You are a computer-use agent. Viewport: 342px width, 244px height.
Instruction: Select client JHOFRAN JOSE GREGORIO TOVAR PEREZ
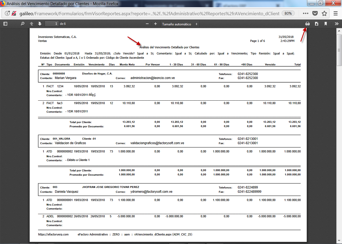click(x=111, y=187)
